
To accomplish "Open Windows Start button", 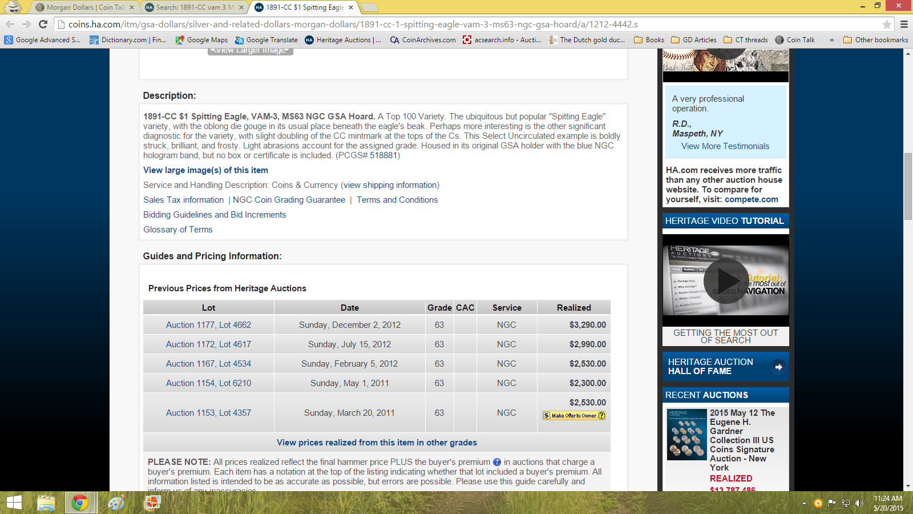I will (14, 503).
